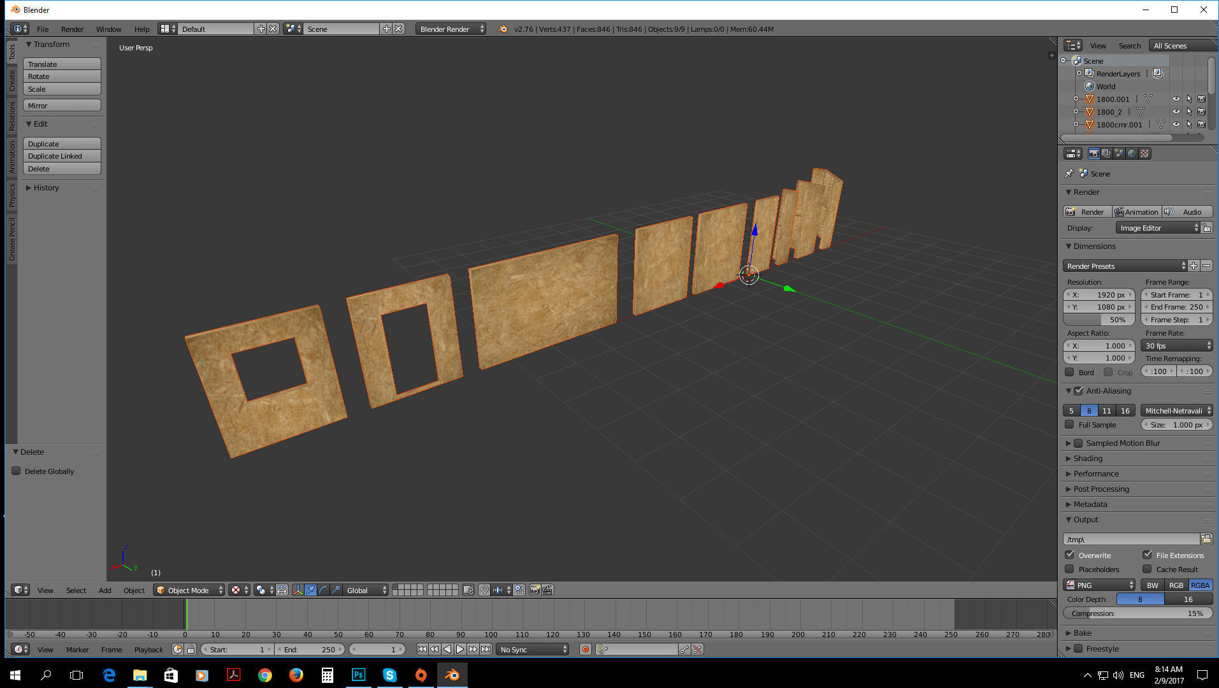Open the Render Layers properties tab
Screen dimensions: 1219x688
[1106, 154]
